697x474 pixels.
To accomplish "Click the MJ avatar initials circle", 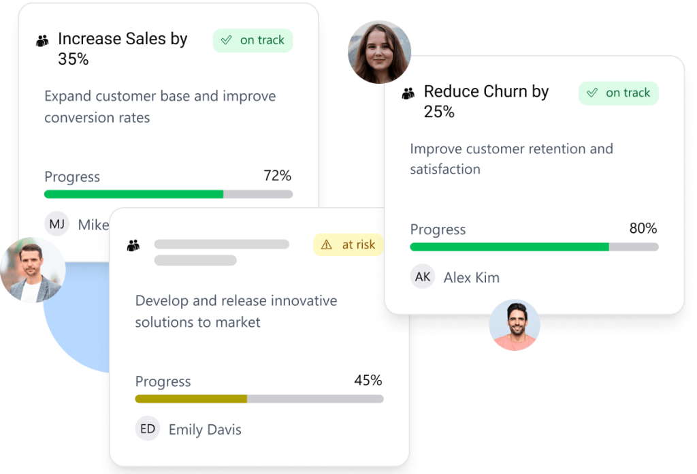I will pos(56,223).
